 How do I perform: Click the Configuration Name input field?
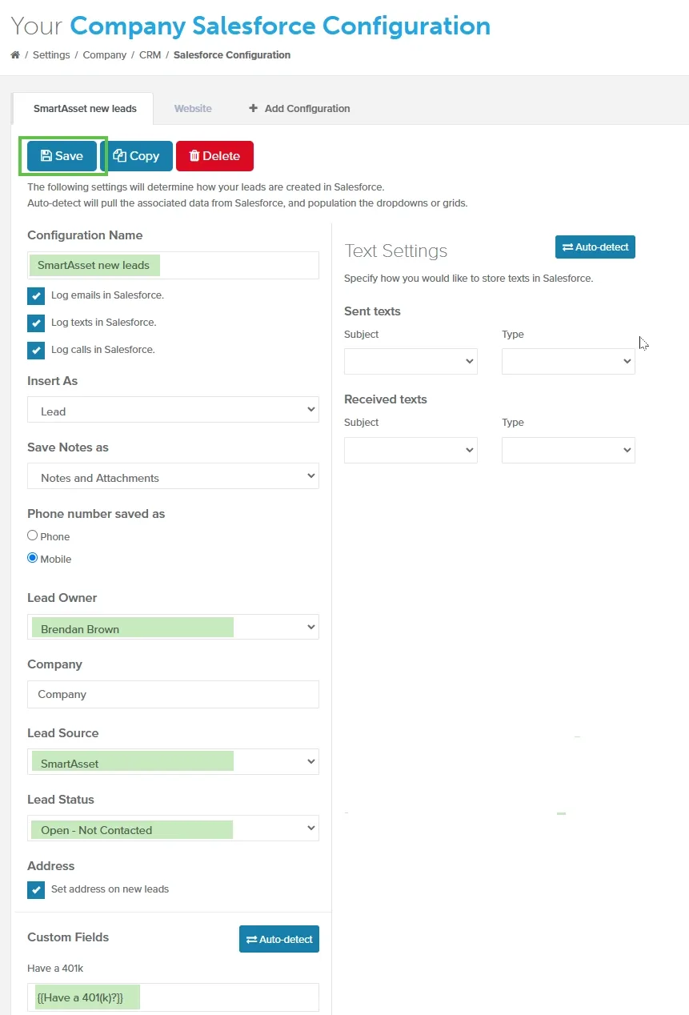pyautogui.click(x=173, y=265)
